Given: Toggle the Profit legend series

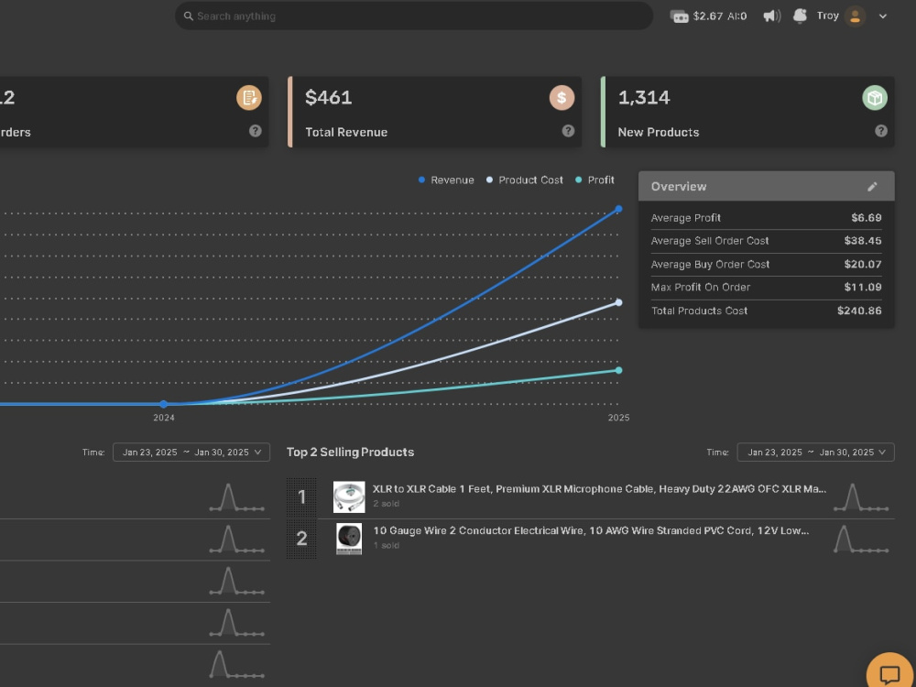Looking at the screenshot, I should [594, 180].
